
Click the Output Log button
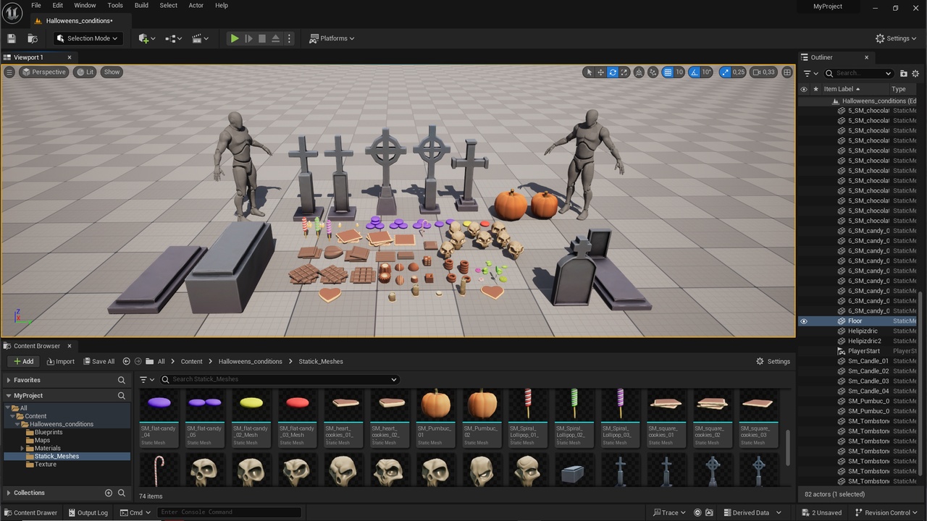point(88,512)
